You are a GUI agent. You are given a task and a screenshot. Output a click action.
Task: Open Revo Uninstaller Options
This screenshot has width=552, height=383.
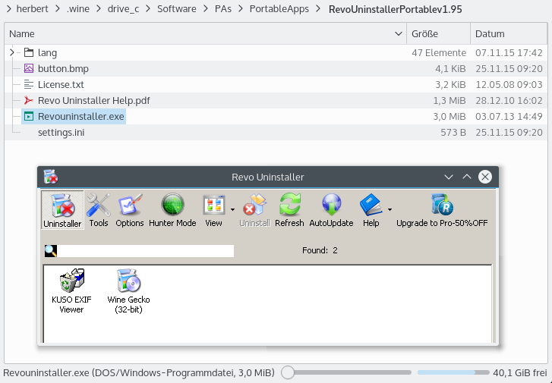(x=130, y=209)
